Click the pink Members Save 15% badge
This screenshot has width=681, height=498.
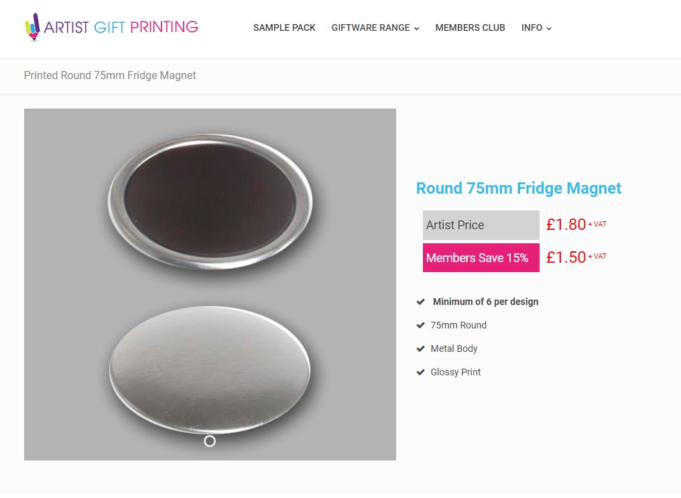tap(481, 258)
